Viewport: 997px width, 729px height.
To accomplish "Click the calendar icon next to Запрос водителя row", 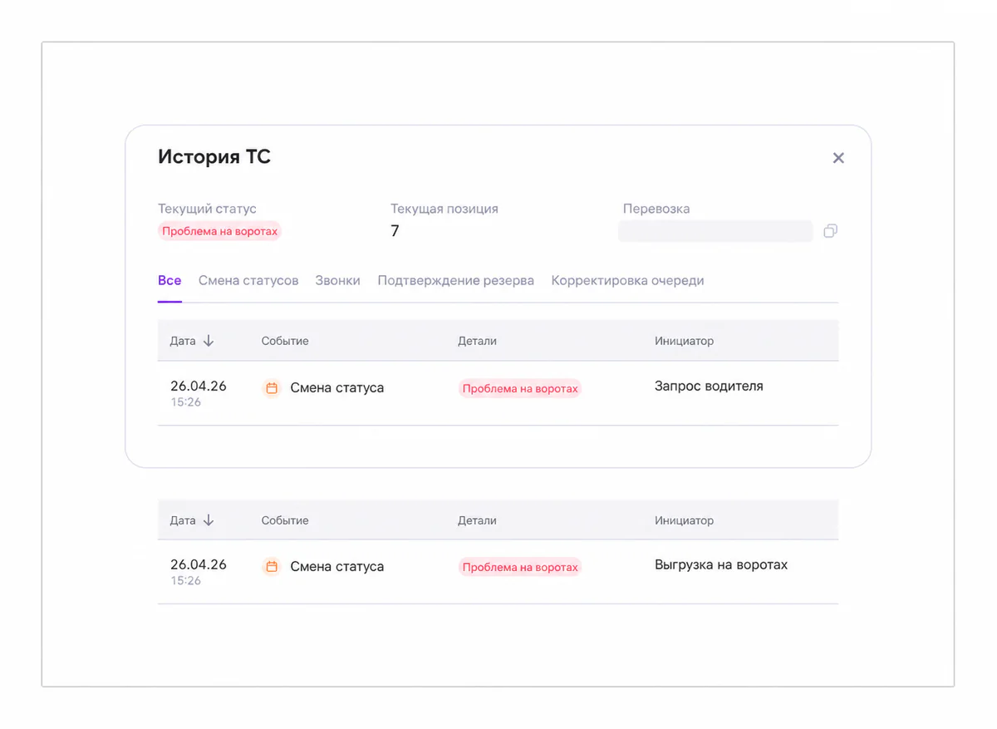I will [x=272, y=387].
